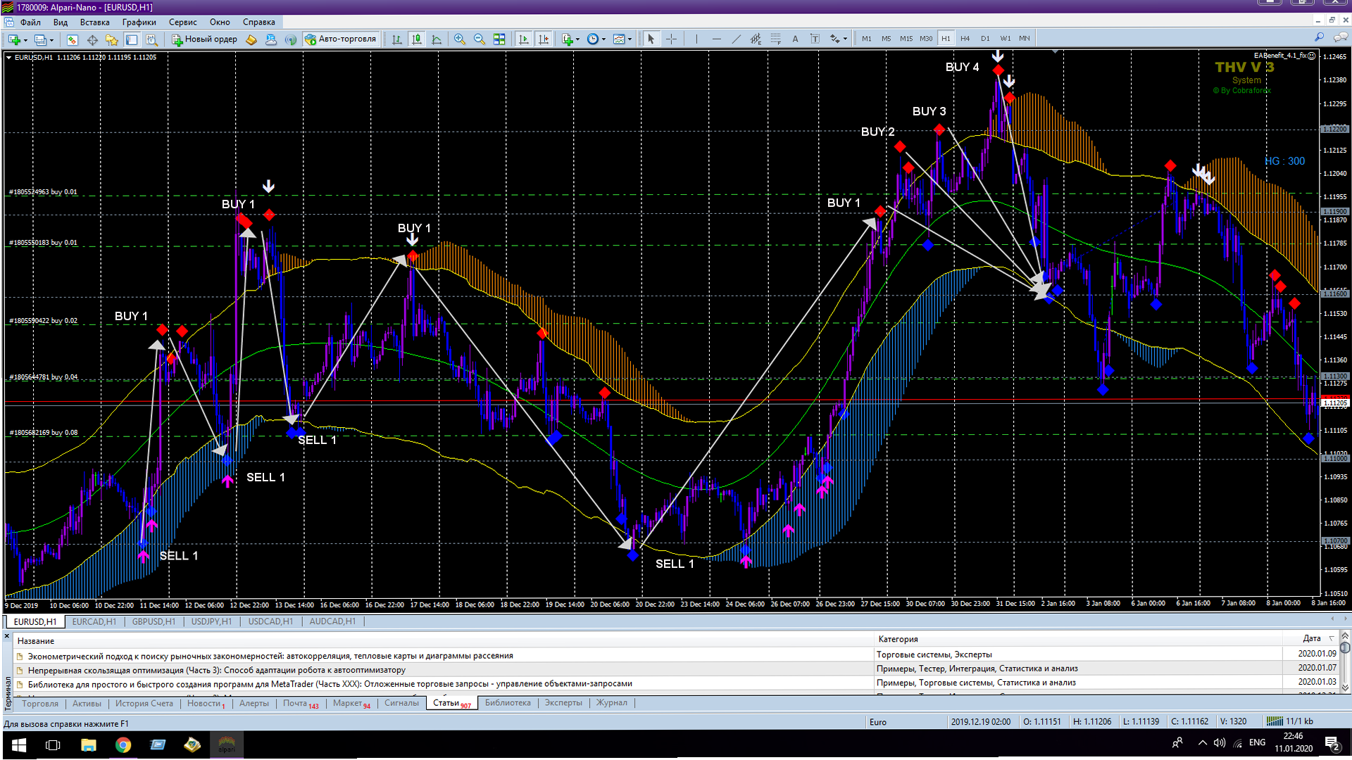Select the H4 timeframe button
Image resolution: width=1352 pixels, height=760 pixels.
pos(965,39)
